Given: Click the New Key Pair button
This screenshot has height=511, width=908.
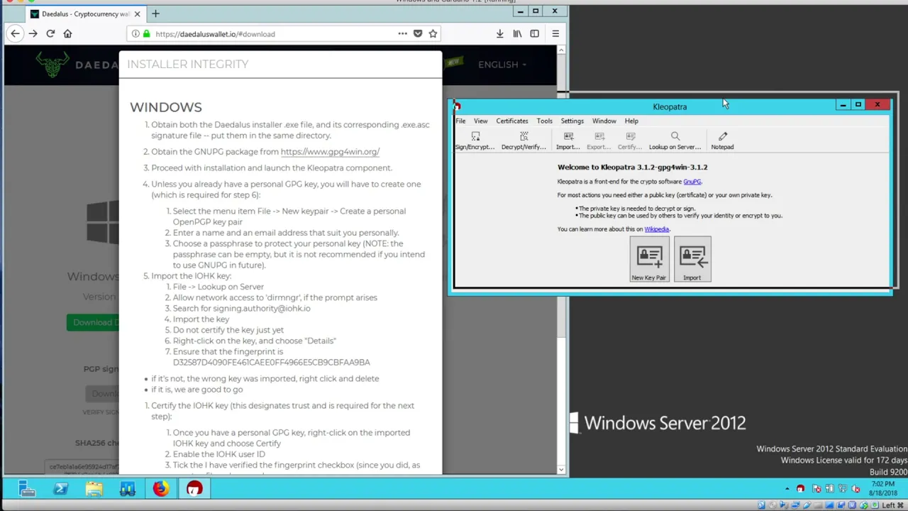Looking at the screenshot, I should click(x=649, y=260).
